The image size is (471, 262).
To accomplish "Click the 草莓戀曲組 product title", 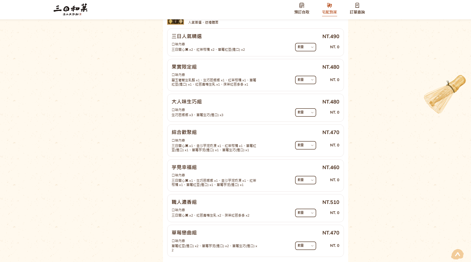I will coord(184,233).
